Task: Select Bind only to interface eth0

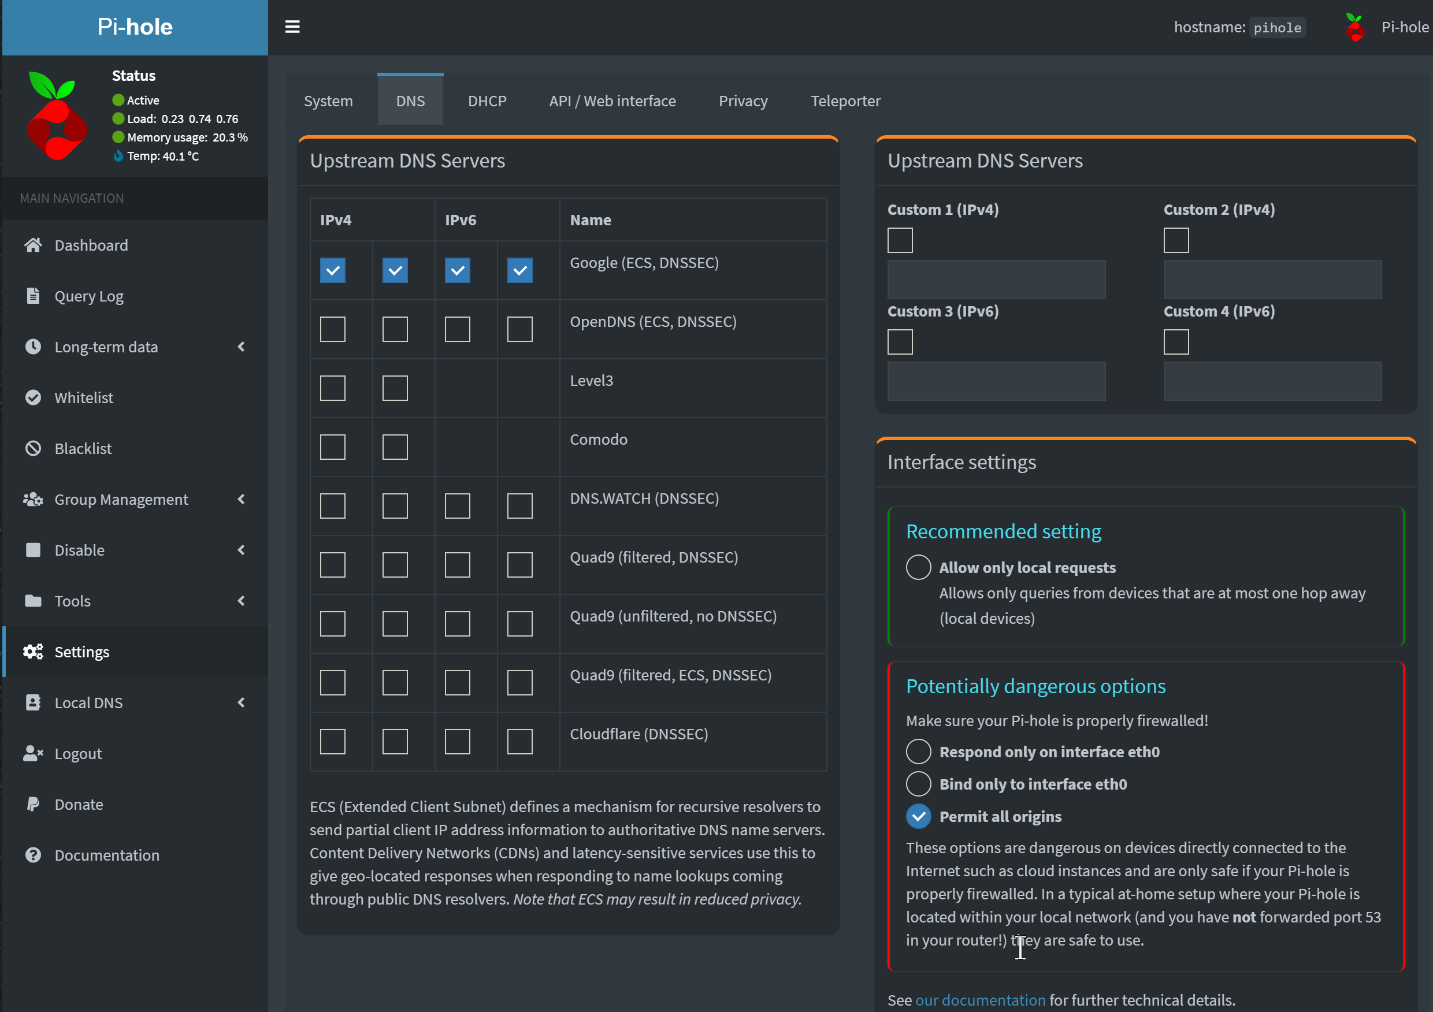Action: point(918,784)
